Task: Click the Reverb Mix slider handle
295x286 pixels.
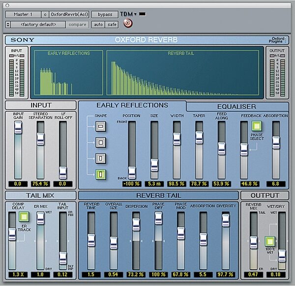Action: click(254, 243)
